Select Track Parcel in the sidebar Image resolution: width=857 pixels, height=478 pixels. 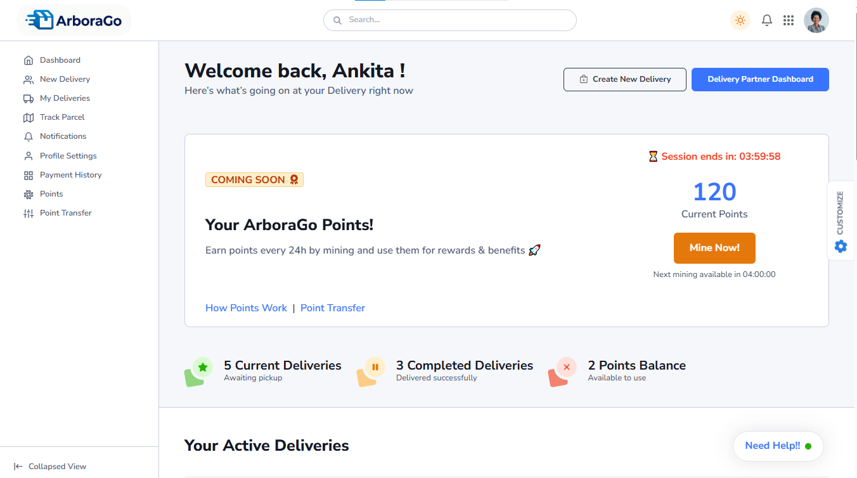click(62, 117)
